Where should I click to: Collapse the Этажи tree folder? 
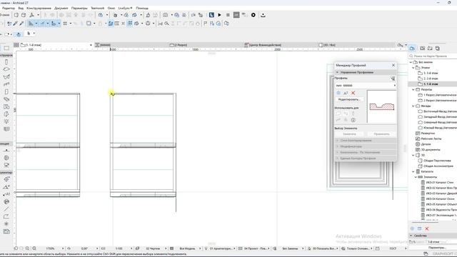point(413,68)
